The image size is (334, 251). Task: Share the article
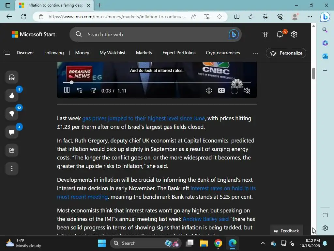(x=12, y=150)
